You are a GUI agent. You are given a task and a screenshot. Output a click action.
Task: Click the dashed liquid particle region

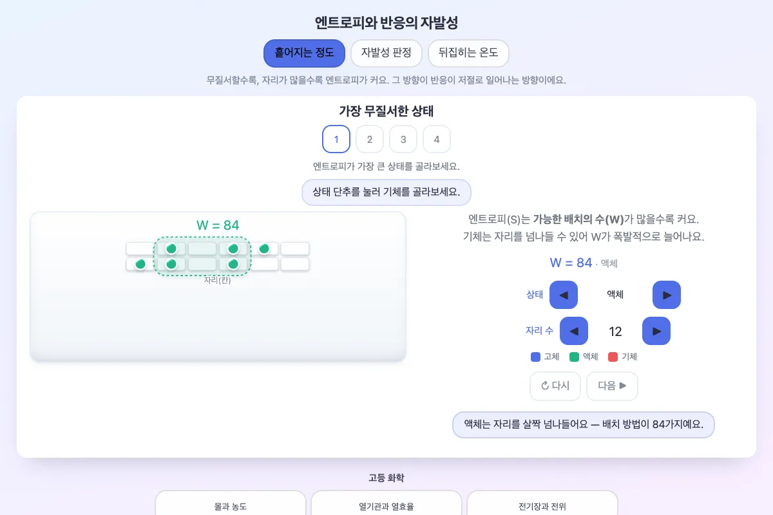pyautogui.click(x=202, y=256)
